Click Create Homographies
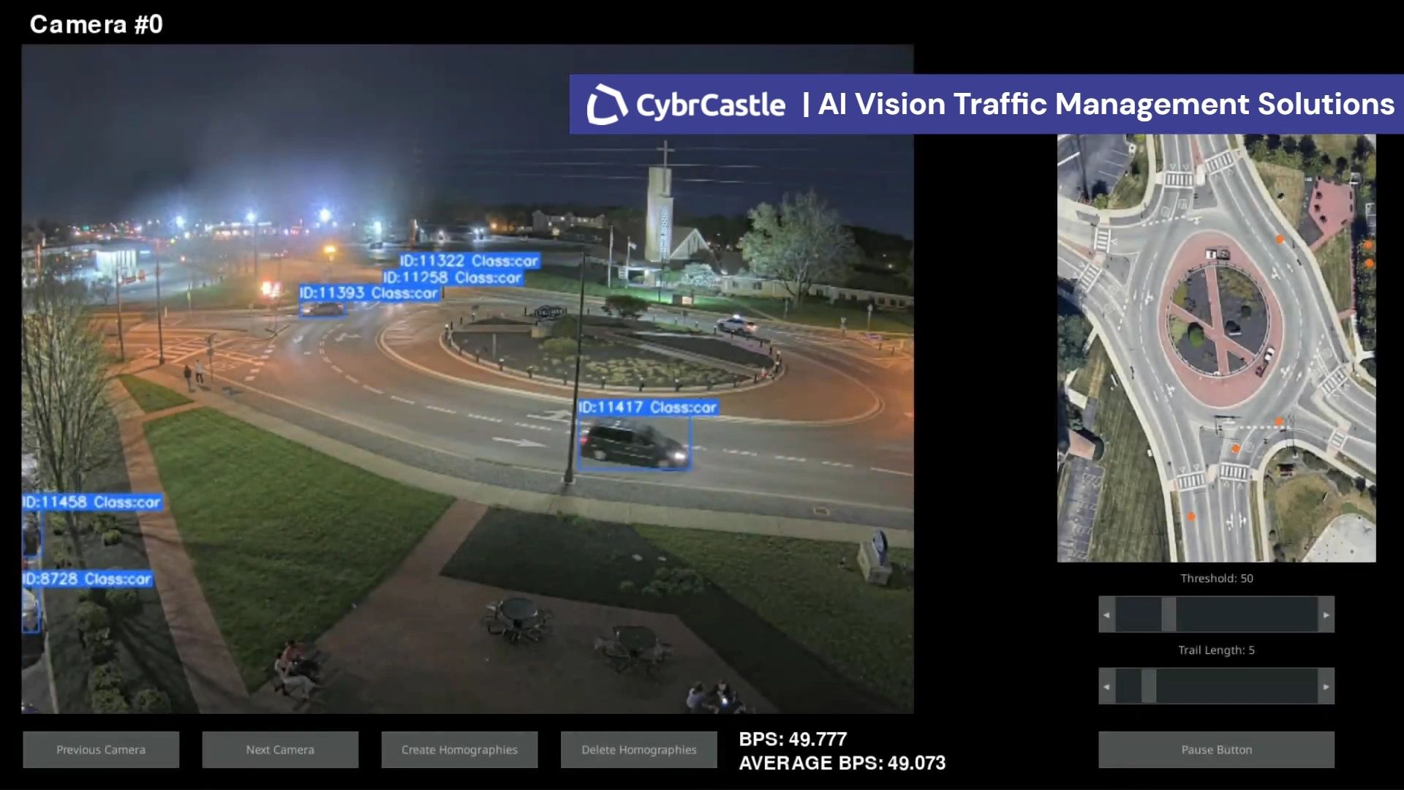This screenshot has height=790, width=1404. coord(459,749)
